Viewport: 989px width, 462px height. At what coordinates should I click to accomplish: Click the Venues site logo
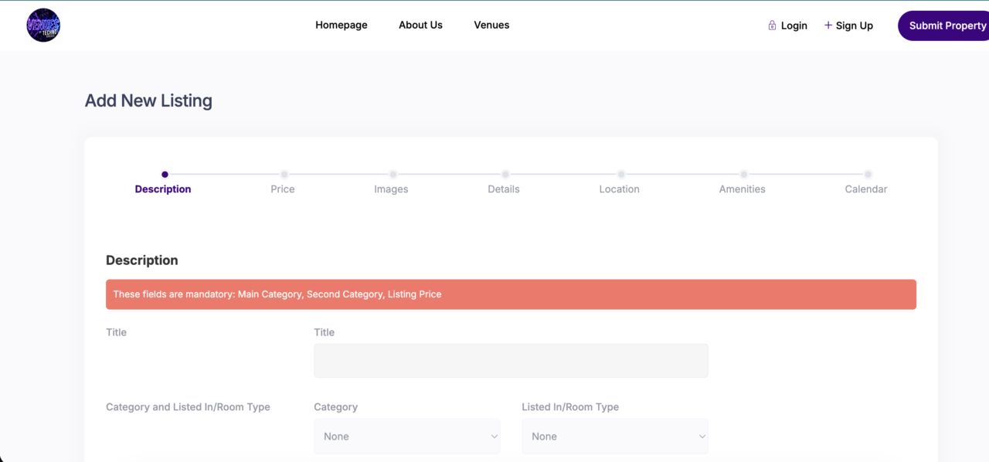coord(43,25)
